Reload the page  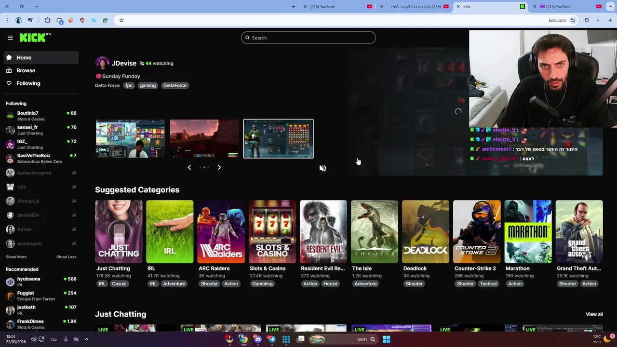(x=587, y=20)
